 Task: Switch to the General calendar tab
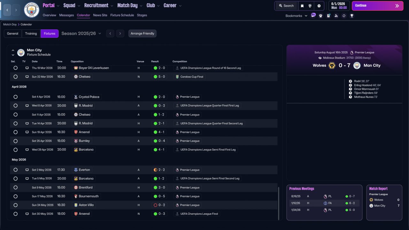pyautogui.click(x=13, y=34)
